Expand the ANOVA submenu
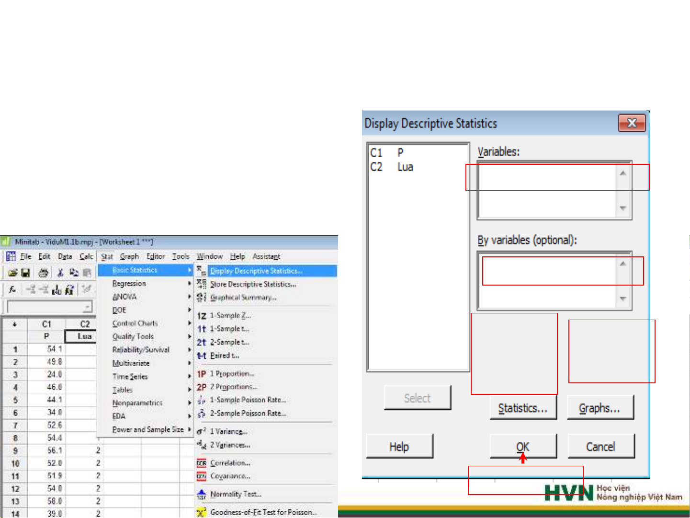The width and height of the screenshot is (690, 518). [146, 297]
